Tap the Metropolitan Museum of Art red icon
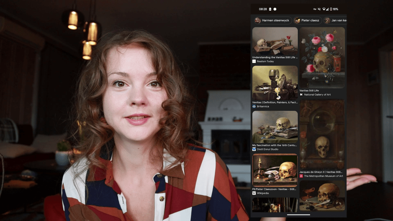Screen dimensions: 393x221 301,176
